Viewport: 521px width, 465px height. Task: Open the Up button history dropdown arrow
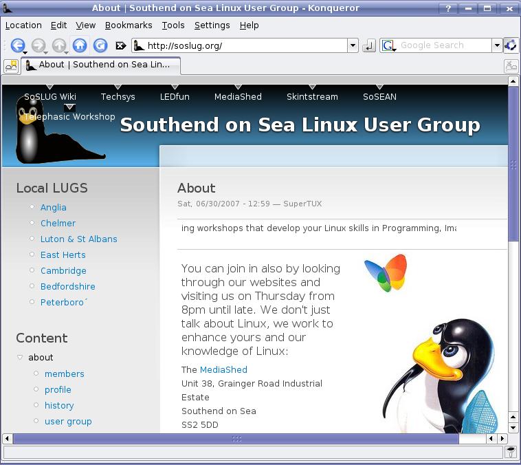tap(66, 53)
